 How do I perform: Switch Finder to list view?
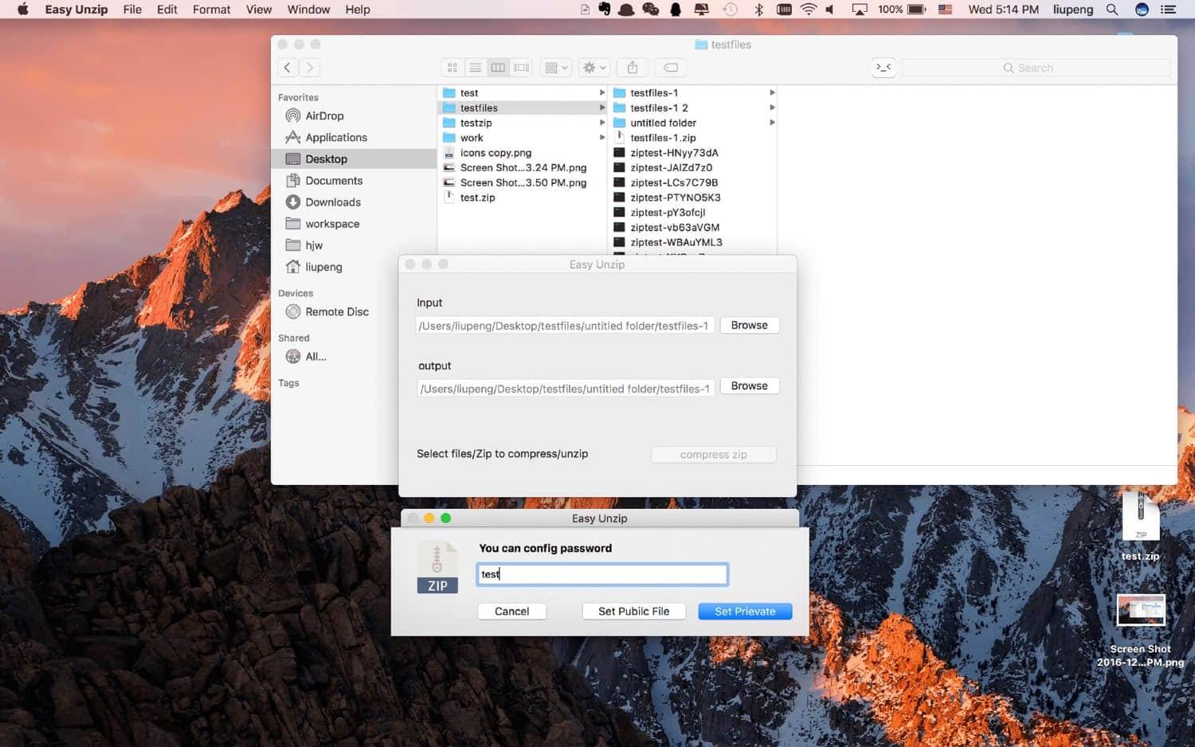[x=475, y=68]
